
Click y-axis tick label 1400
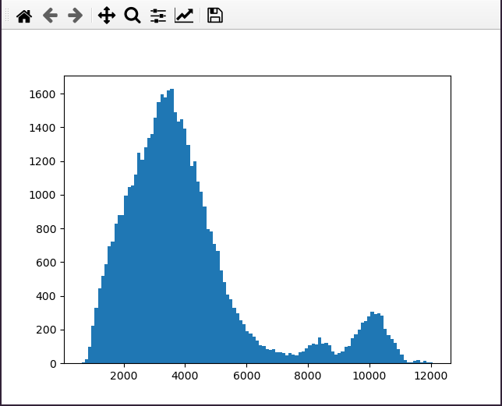pos(42,128)
